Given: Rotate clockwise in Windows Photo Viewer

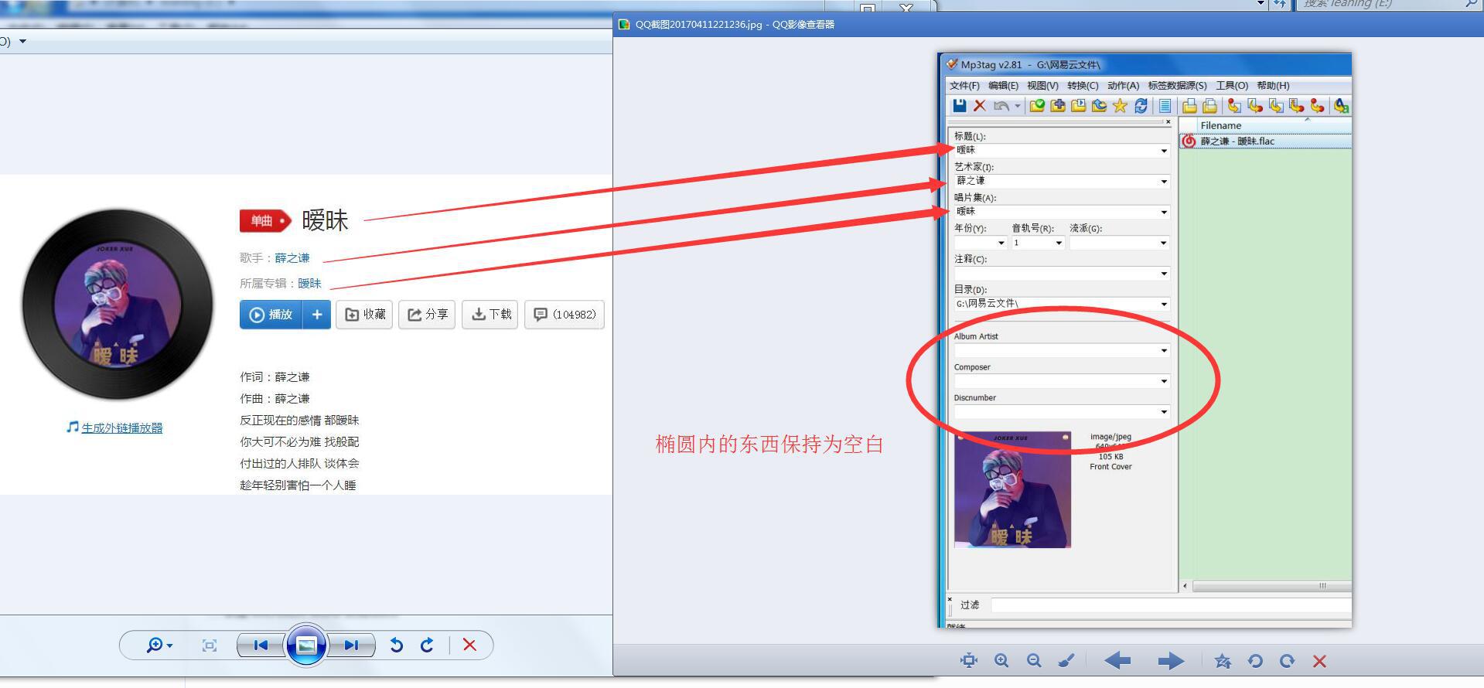Looking at the screenshot, I should [427, 645].
